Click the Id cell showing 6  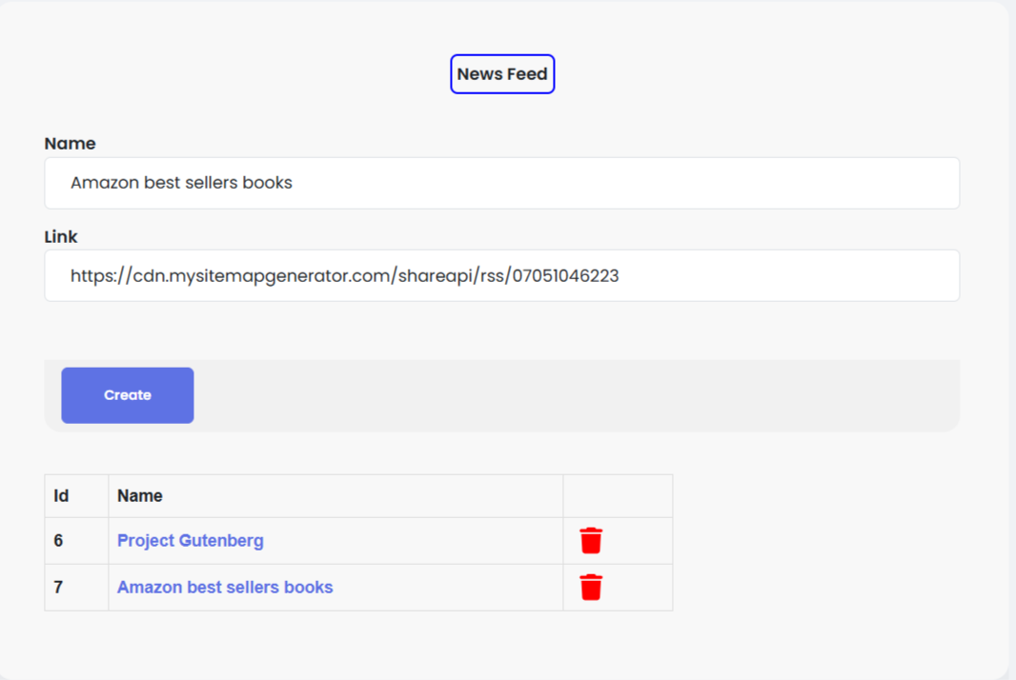[59, 541]
